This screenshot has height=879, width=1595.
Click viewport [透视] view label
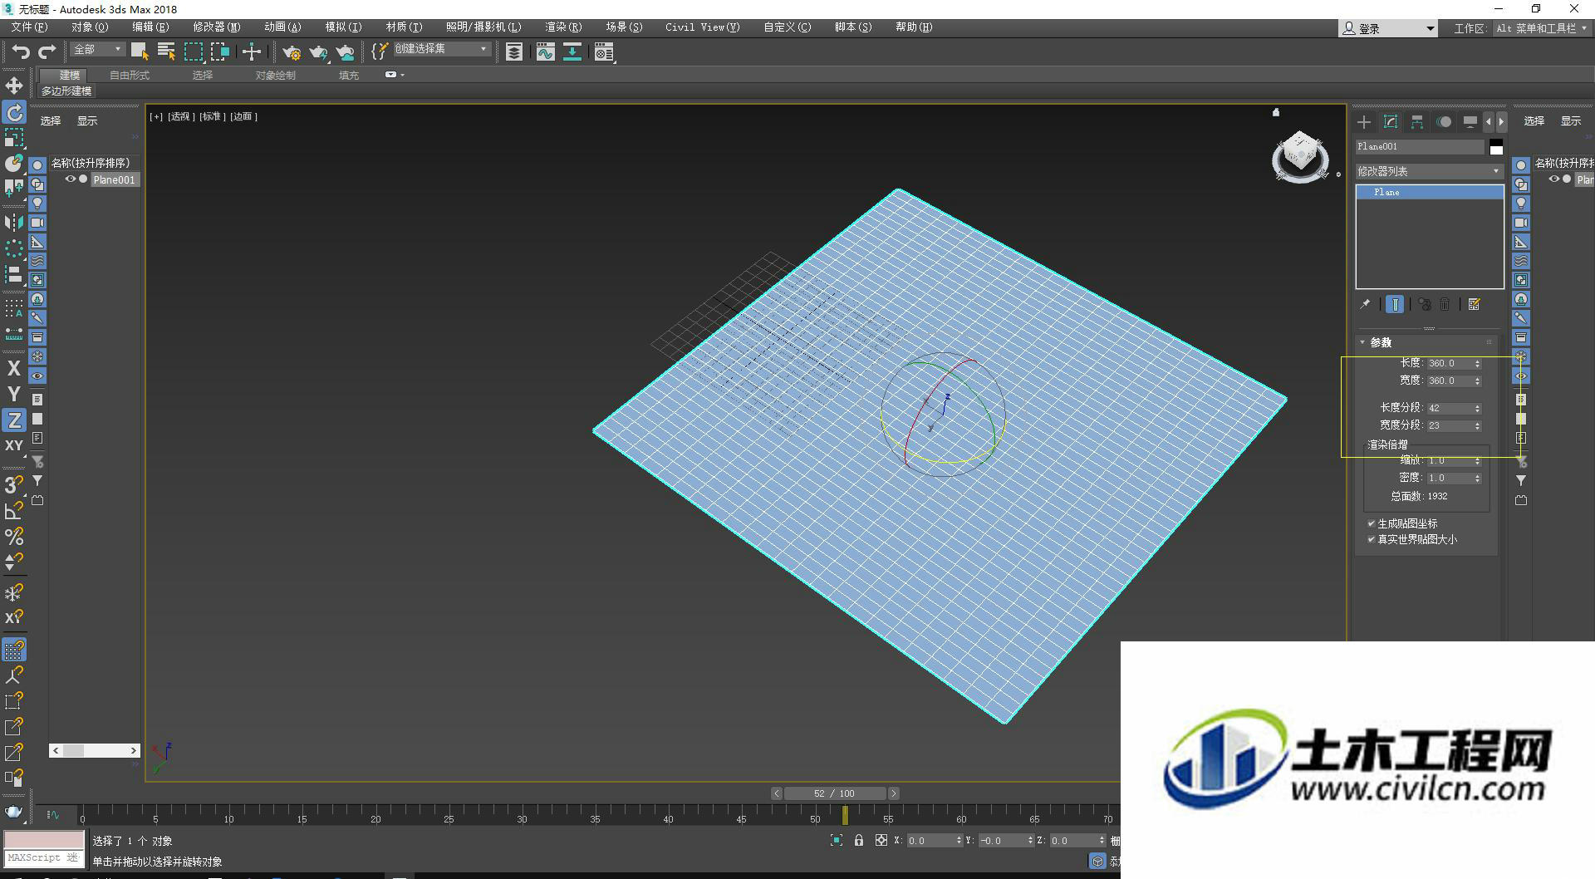click(181, 116)
